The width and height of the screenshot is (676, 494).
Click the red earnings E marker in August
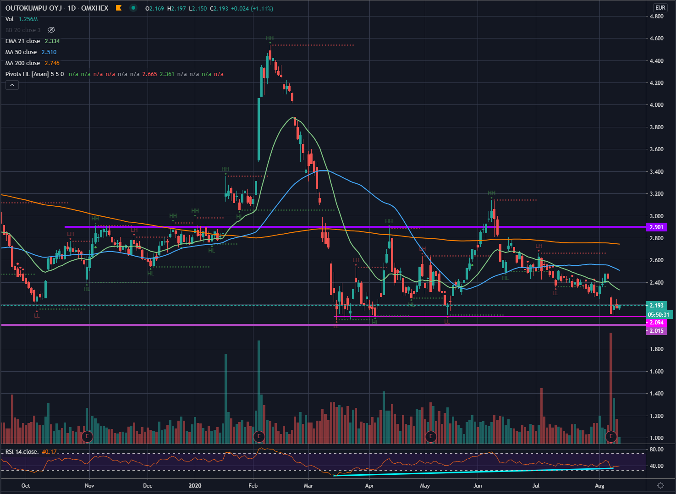[611, 436]
